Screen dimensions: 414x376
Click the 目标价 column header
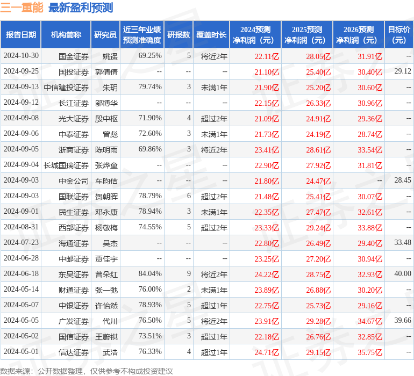(x=399, y=34)
